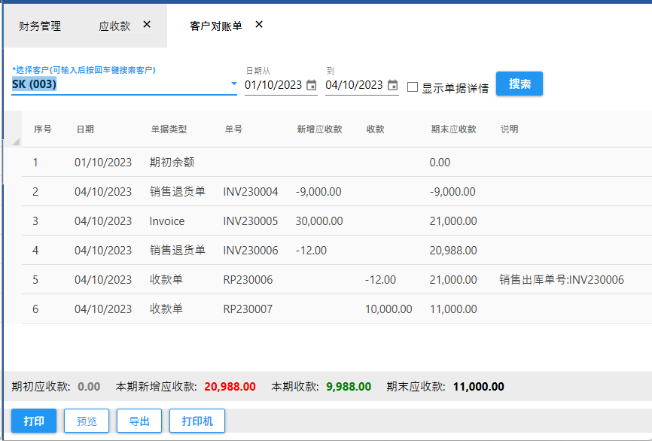Open the 日期从 calendar picker icon

pyautogui.click(x=312, y=86)
